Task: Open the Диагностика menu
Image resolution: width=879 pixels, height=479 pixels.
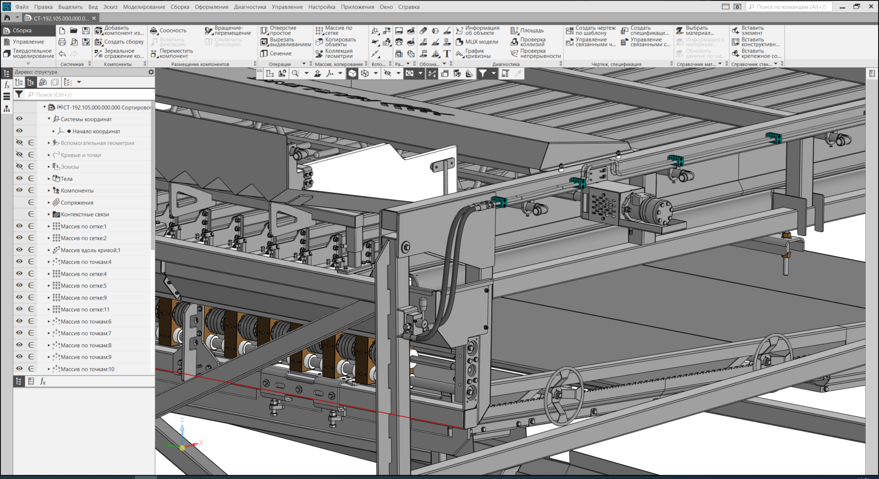Action: pyautogui.click(x=250, y=7)
